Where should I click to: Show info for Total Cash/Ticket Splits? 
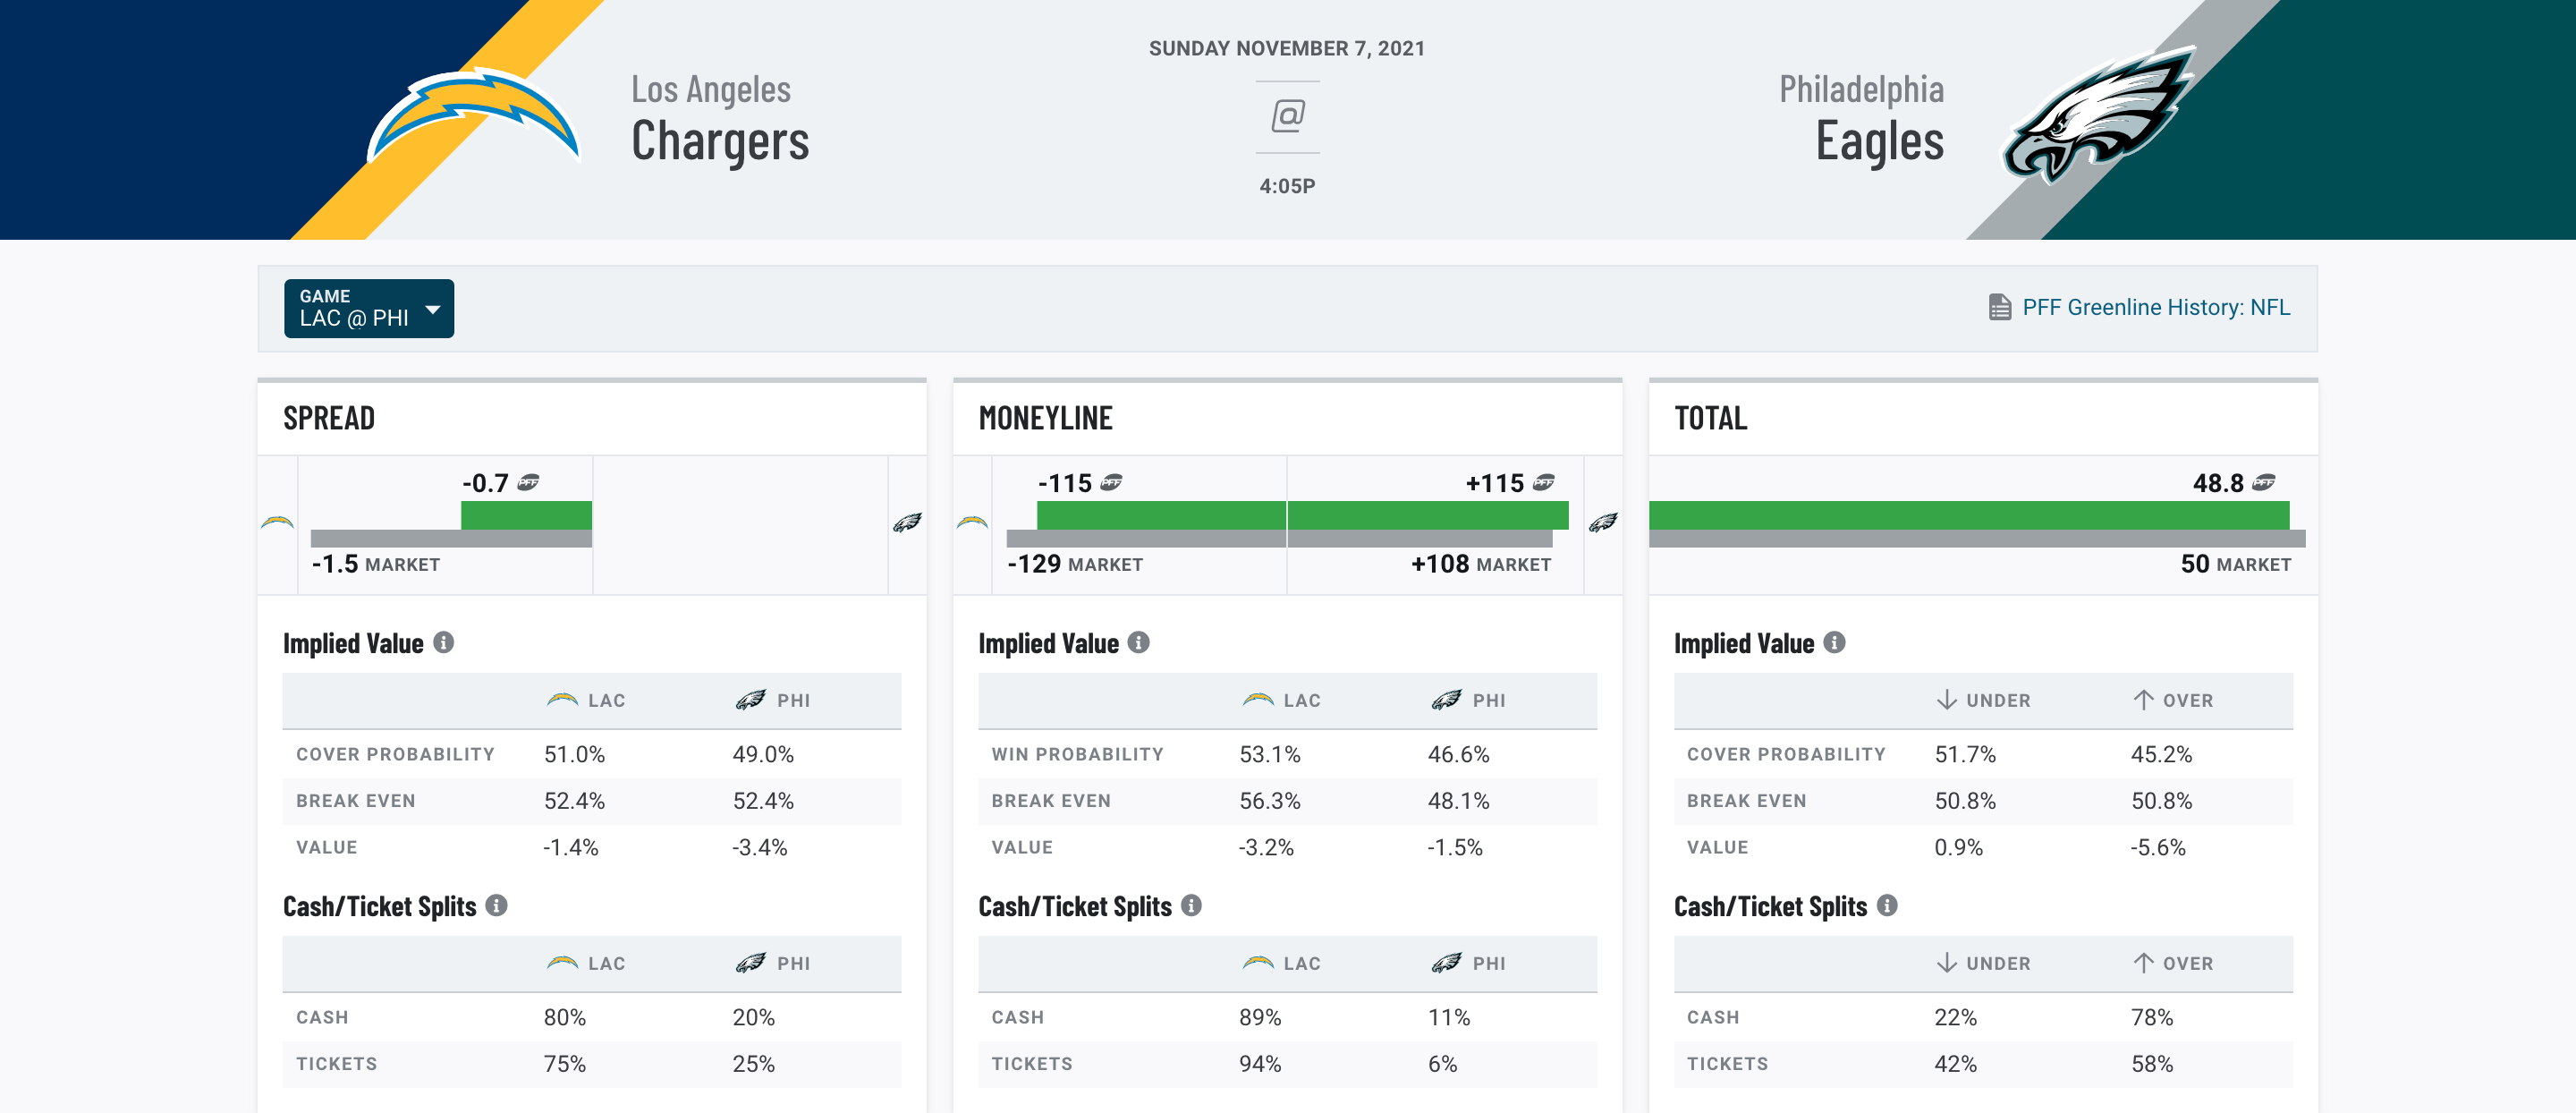coord(1887,906)
